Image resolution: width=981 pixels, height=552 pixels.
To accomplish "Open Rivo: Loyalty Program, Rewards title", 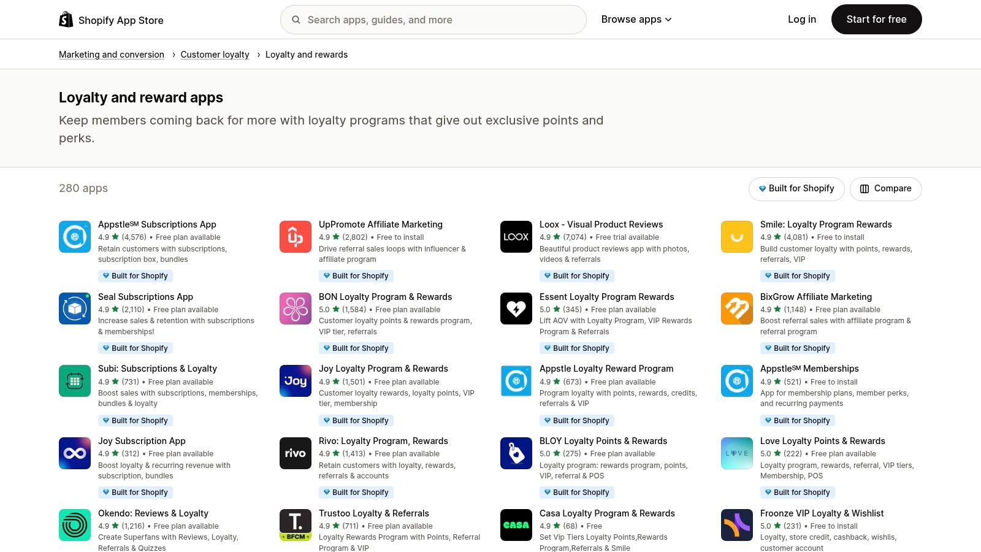I will tap(383, 441).
